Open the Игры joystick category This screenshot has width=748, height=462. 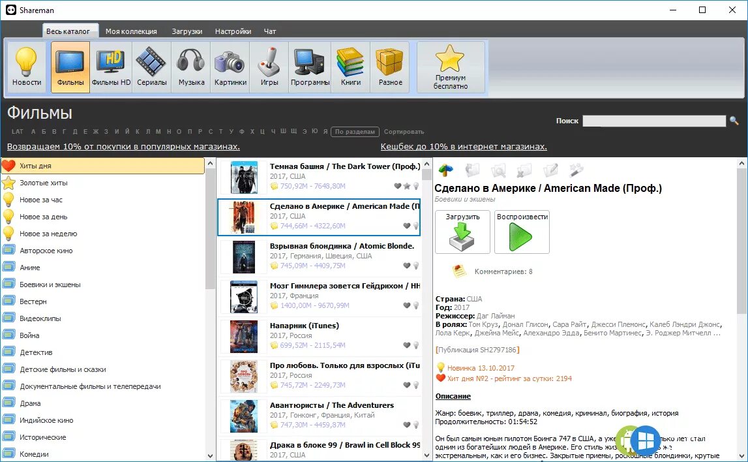point(269,67)
